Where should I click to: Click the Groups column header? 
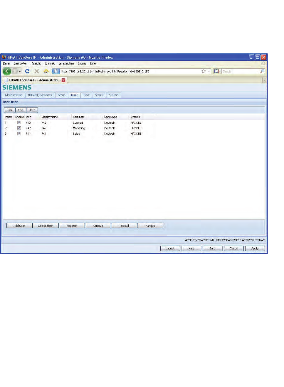[x=135, y=117]
